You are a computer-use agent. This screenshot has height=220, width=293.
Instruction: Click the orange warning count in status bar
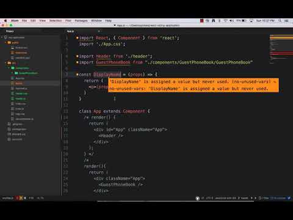(21, 198)
